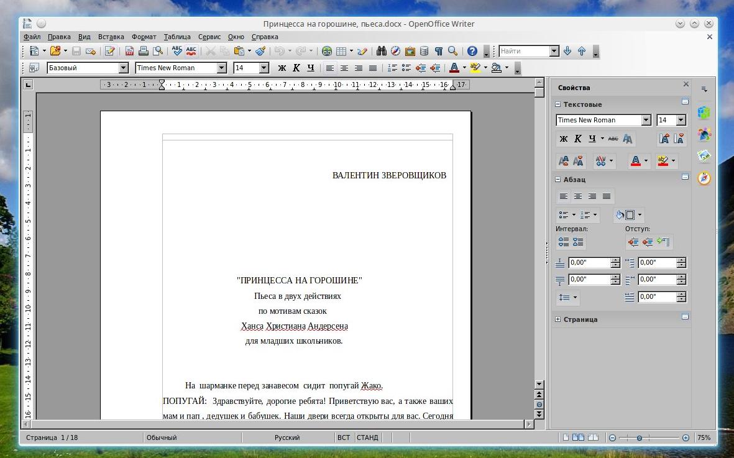
Task: Open OpenOffice Help question mark icon
Action: pyautogui.click(x=472, y=52)
